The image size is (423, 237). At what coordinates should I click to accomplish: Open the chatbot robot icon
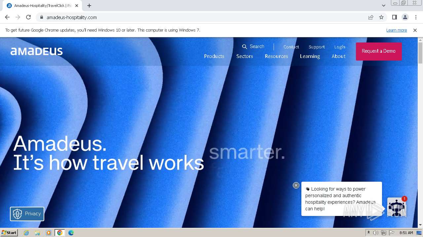(396, 207)
